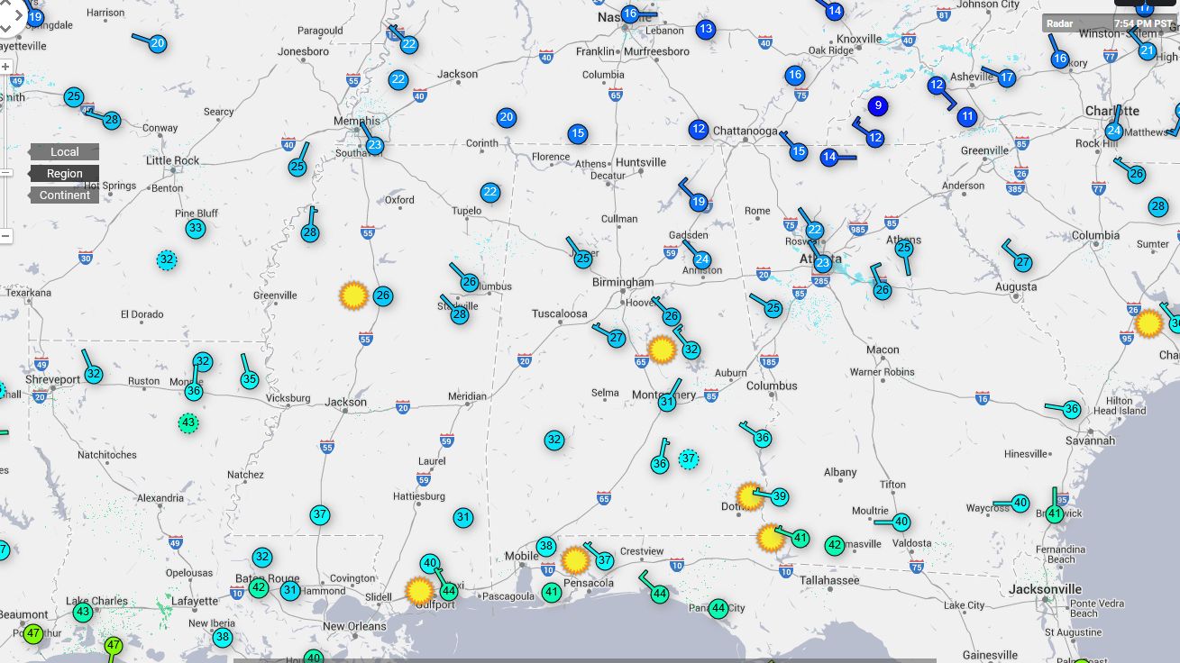
Task: Click the sun icon near Gulfport
Action: point(419,591)
